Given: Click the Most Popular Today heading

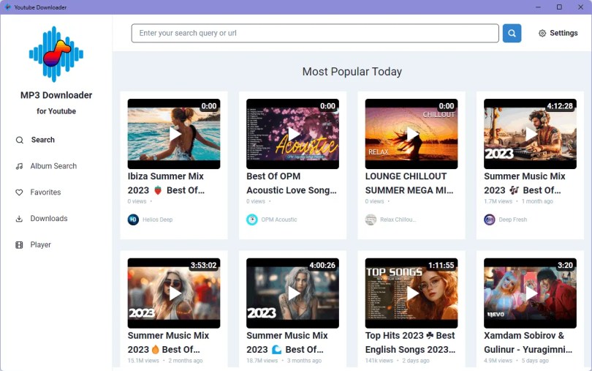Looking at the screenshot, I should tap(352, 72).
